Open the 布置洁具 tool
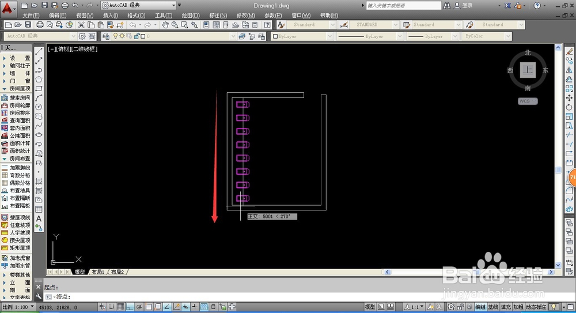Viewport: 576px width, 313px height. (x=16, y=191)
